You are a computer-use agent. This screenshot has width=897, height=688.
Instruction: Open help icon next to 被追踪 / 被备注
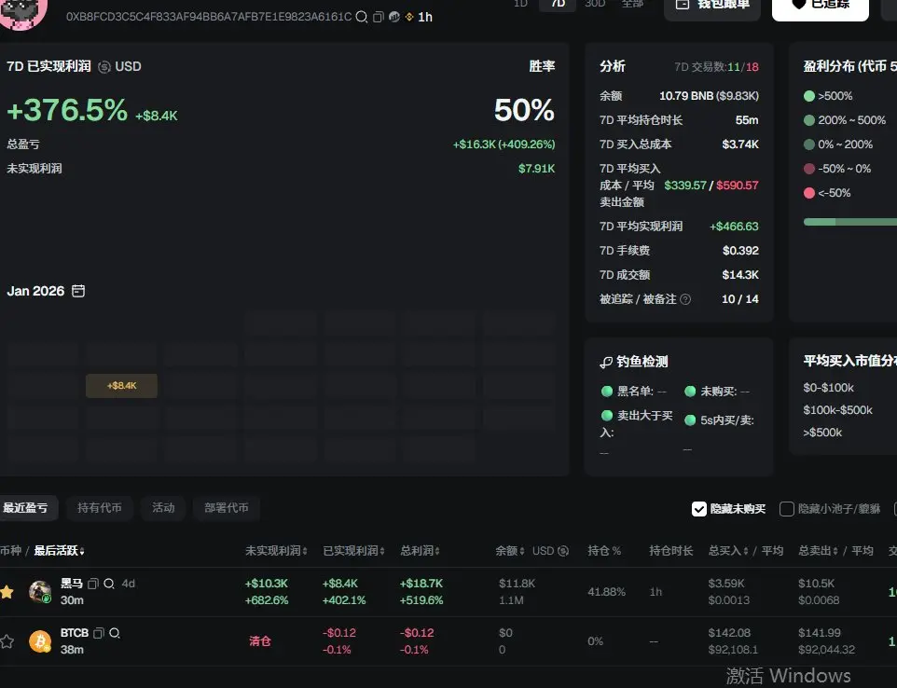(685, 299)
